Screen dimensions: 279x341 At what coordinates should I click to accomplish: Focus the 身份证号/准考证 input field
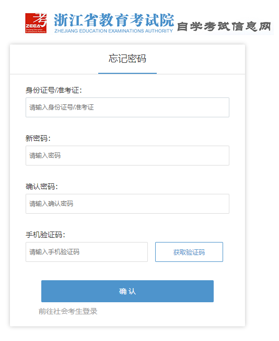tap(127, 107)
